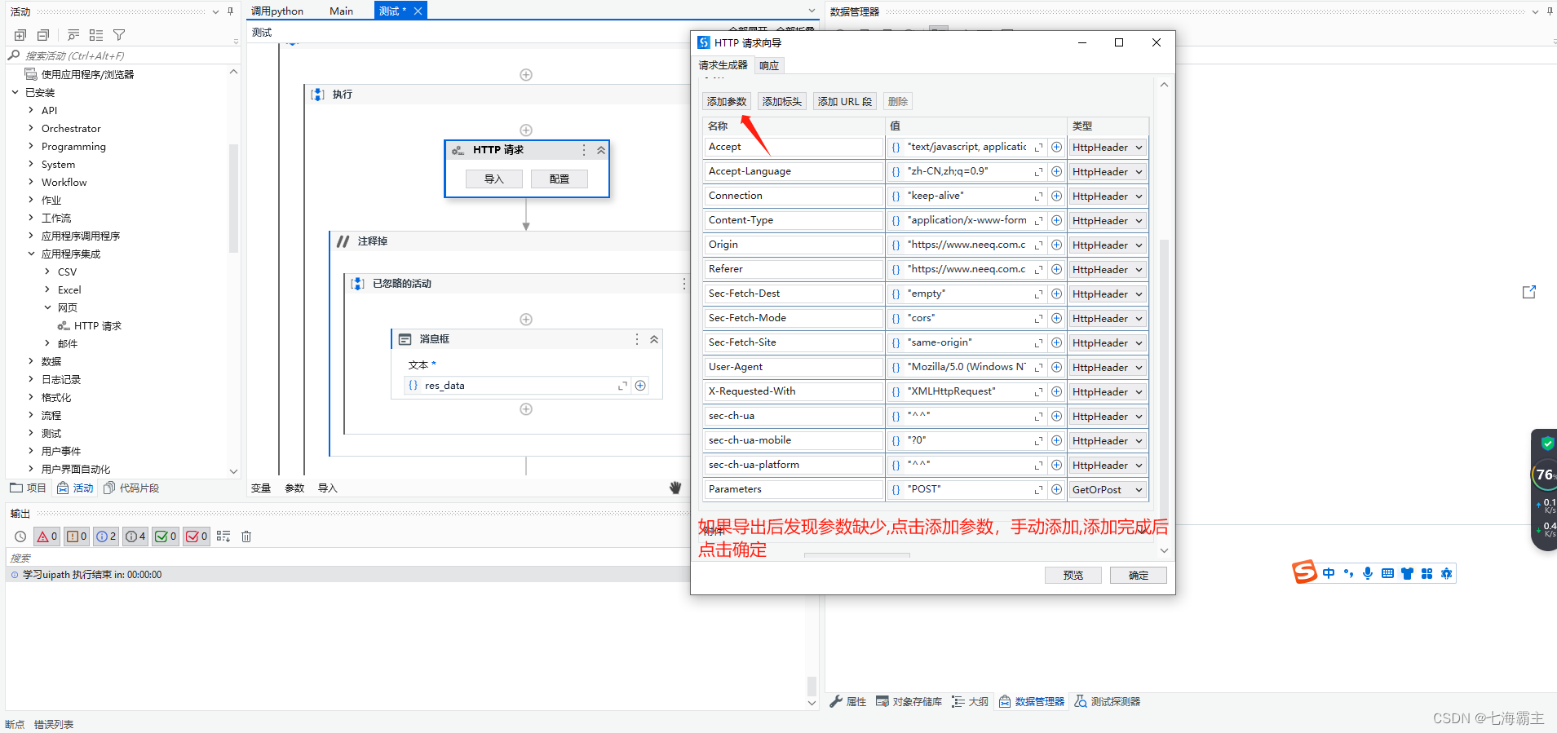The height and width of the screenshot is (733, 1557).
Task: Click the output export list icon
Action: (x=223, y=537)
